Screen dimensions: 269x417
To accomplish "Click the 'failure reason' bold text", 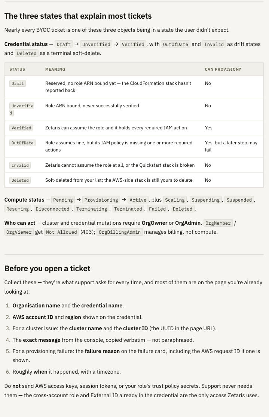I will [x=102, y=351].
